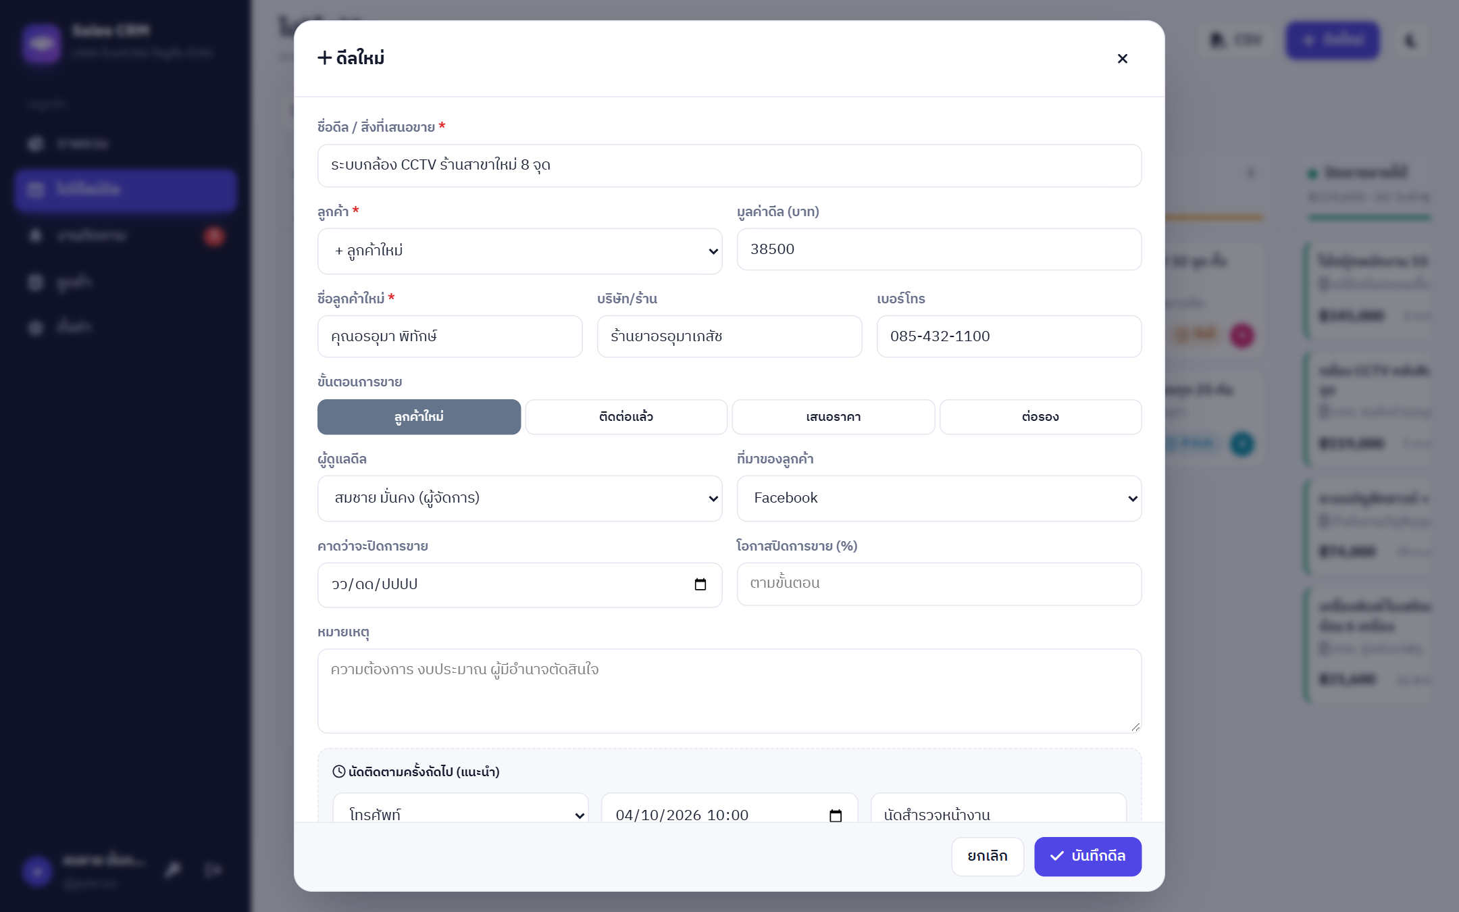Select the ติดต่อแล้ว sales stage
The image size is (1459, 912).
(x=626, y=417)
